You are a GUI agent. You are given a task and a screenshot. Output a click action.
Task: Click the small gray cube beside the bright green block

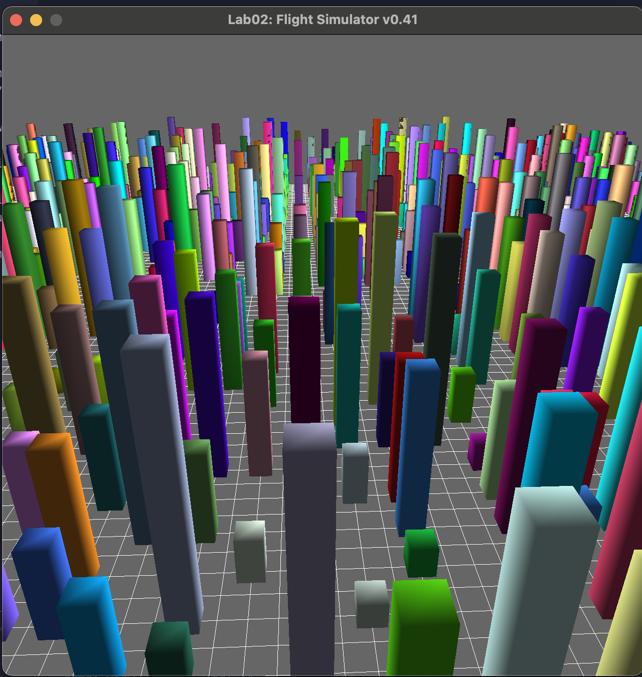click(x=372, y=604)
